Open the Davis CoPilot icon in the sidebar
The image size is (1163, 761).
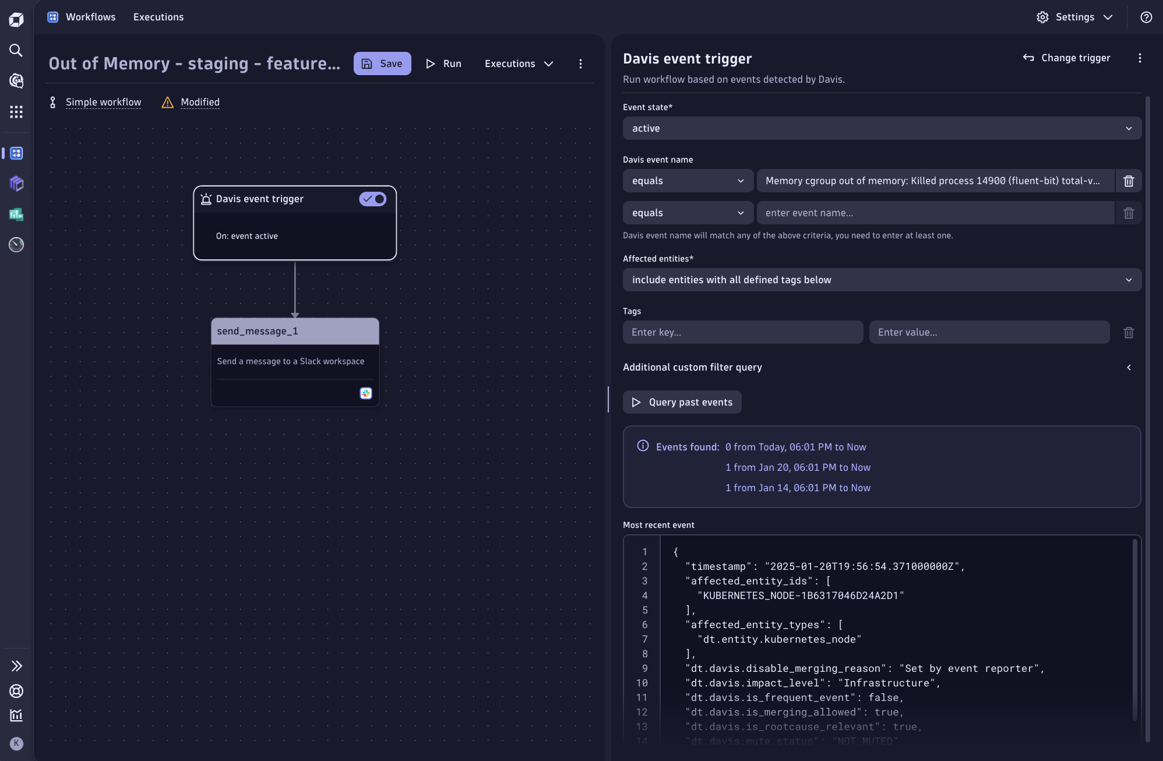(x=16, y=82)
